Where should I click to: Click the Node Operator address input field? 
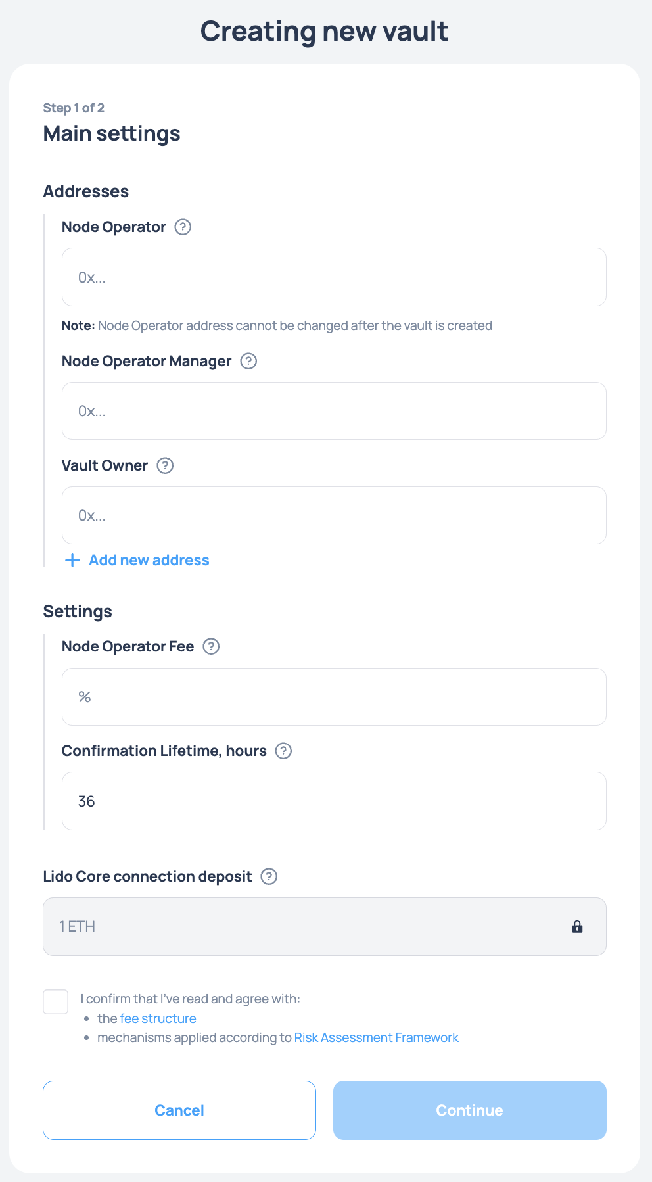[x=334, y=277]
